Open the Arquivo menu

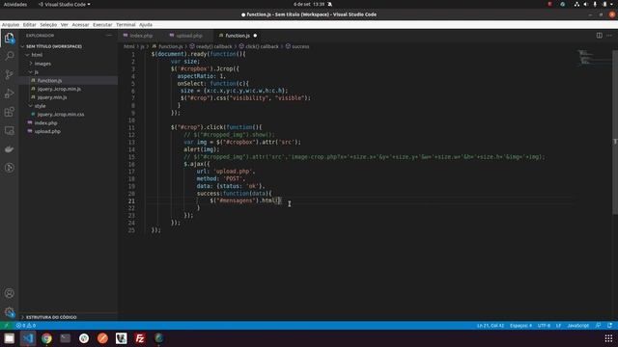pyautogui.click(x=11, y=25)
